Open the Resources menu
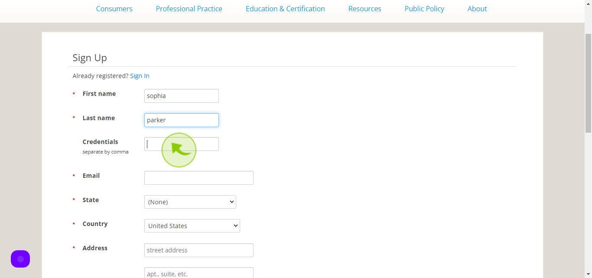592x278 pixels. tap(365, 9)
